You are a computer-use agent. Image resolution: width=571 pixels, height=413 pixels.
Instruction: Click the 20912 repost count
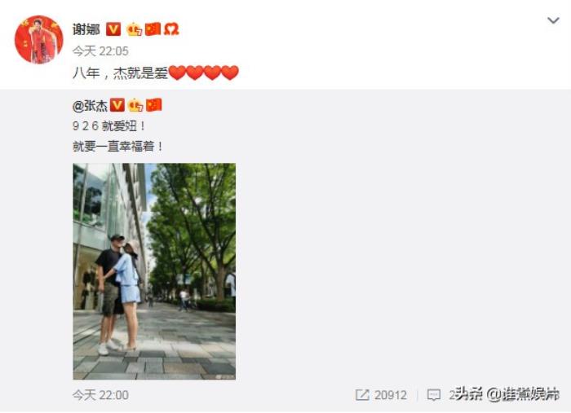(x=391, y=395)
